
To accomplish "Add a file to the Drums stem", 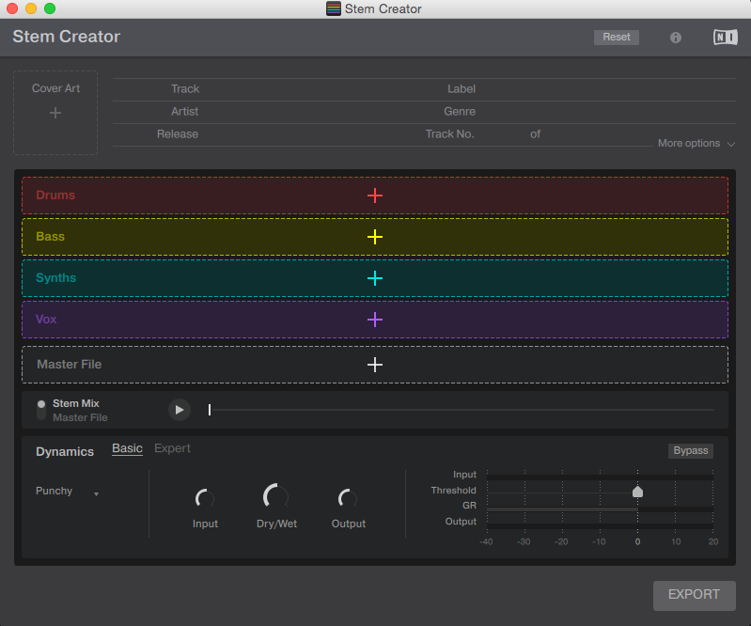I will [374, 195].
